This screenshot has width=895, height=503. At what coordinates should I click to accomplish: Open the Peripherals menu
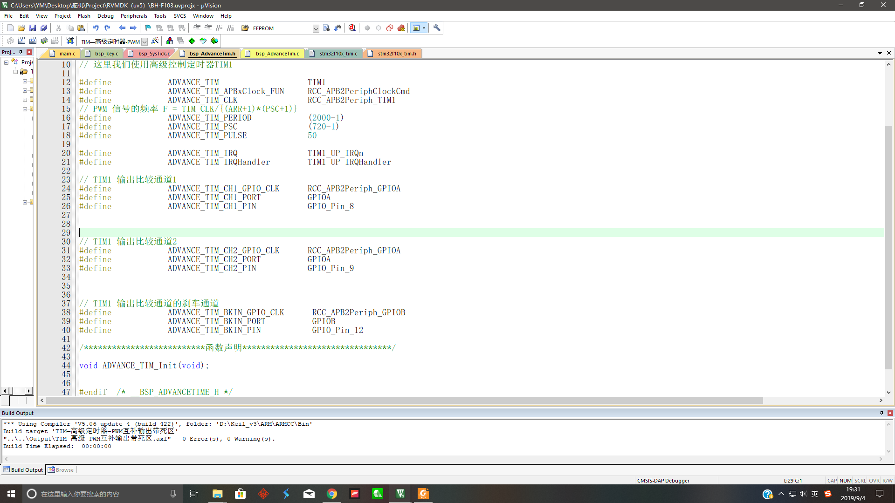[133, 16]
